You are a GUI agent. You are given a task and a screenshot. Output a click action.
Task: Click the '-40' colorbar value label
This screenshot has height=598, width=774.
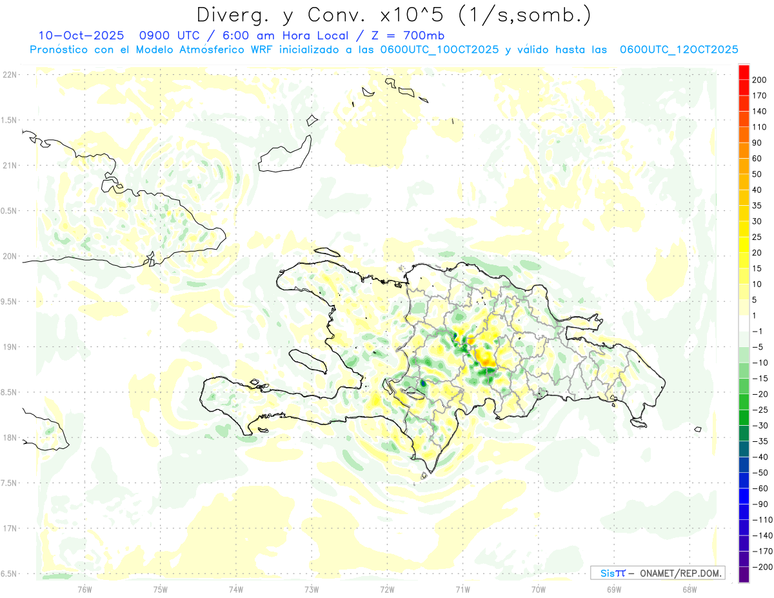760,457
